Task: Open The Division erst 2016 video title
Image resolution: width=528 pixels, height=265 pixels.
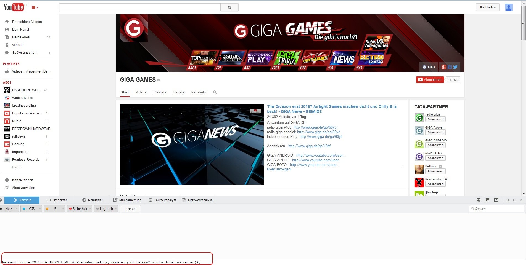Action: (332, 109)
